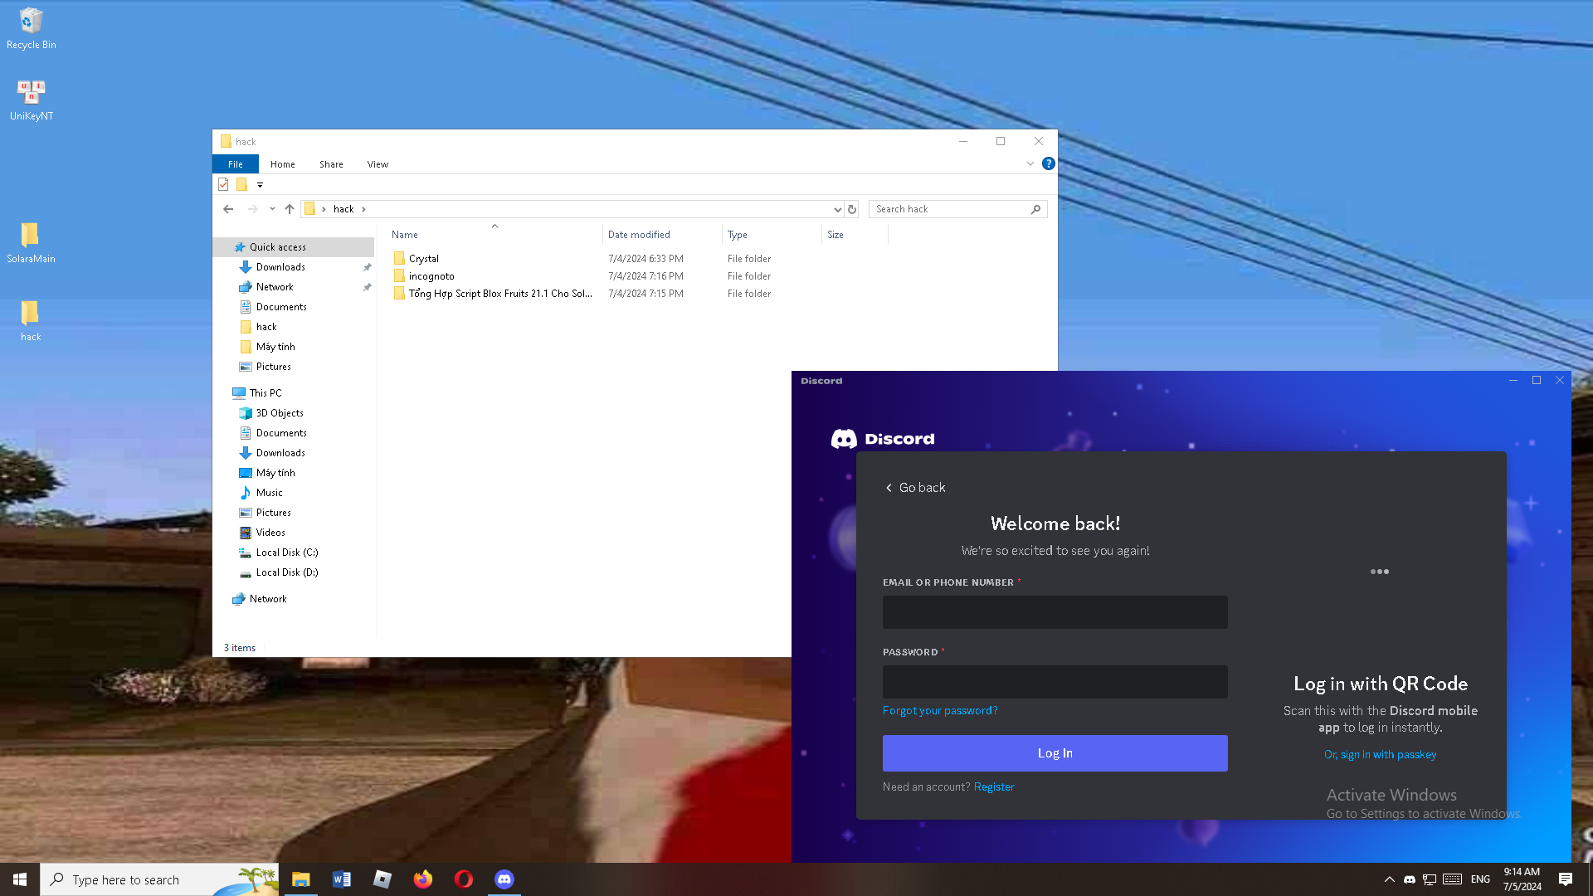This screenshot has width=1593, height=896.
Task: Open Music under This PC
Action: click(269, 493)
